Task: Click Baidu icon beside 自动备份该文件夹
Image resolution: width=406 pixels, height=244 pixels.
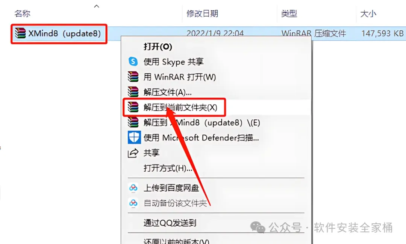Action: tap(133, 203)
